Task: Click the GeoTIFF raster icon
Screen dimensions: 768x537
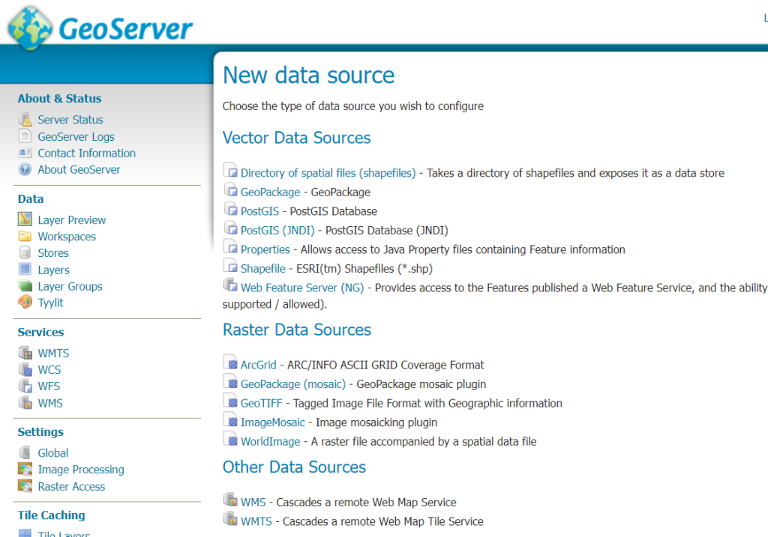Action: (x=230, y=400)
